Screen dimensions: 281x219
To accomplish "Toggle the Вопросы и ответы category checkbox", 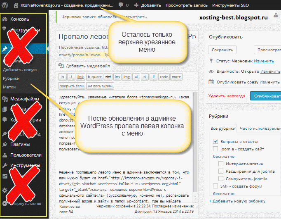I will click(215, 141).
